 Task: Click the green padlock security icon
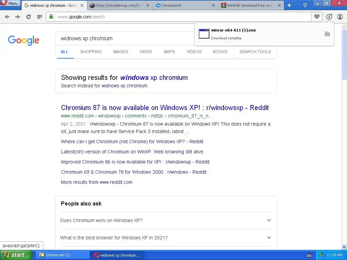pos(51,17)
